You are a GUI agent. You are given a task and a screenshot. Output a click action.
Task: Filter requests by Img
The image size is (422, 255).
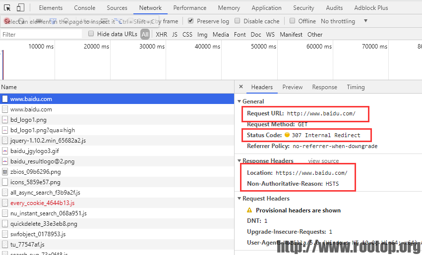pyautogui.click(x=202, y=34)
